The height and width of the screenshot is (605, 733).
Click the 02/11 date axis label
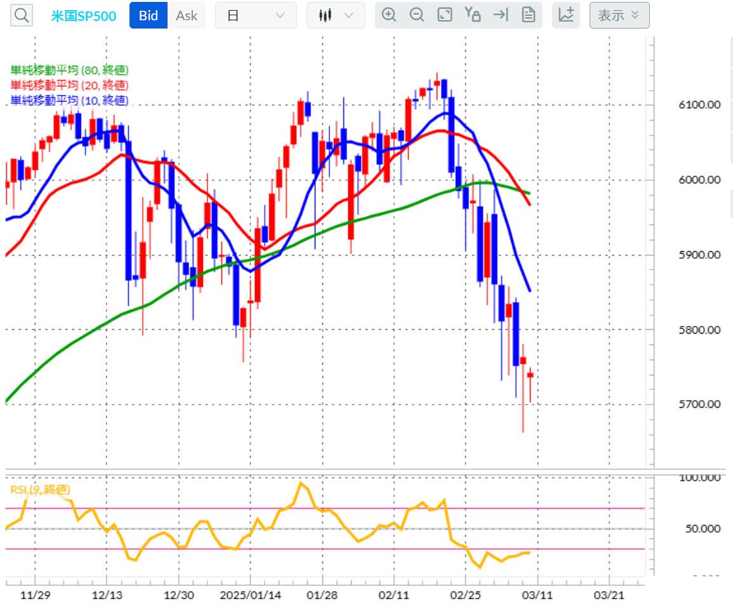click(393, 595)
